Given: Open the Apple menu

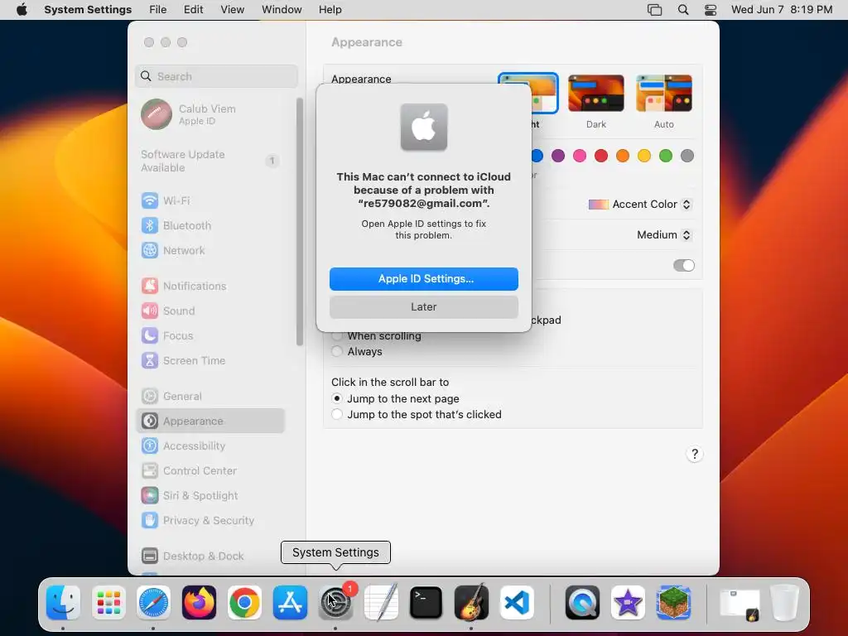Looking at the screenshot, I should click(22, 10).
